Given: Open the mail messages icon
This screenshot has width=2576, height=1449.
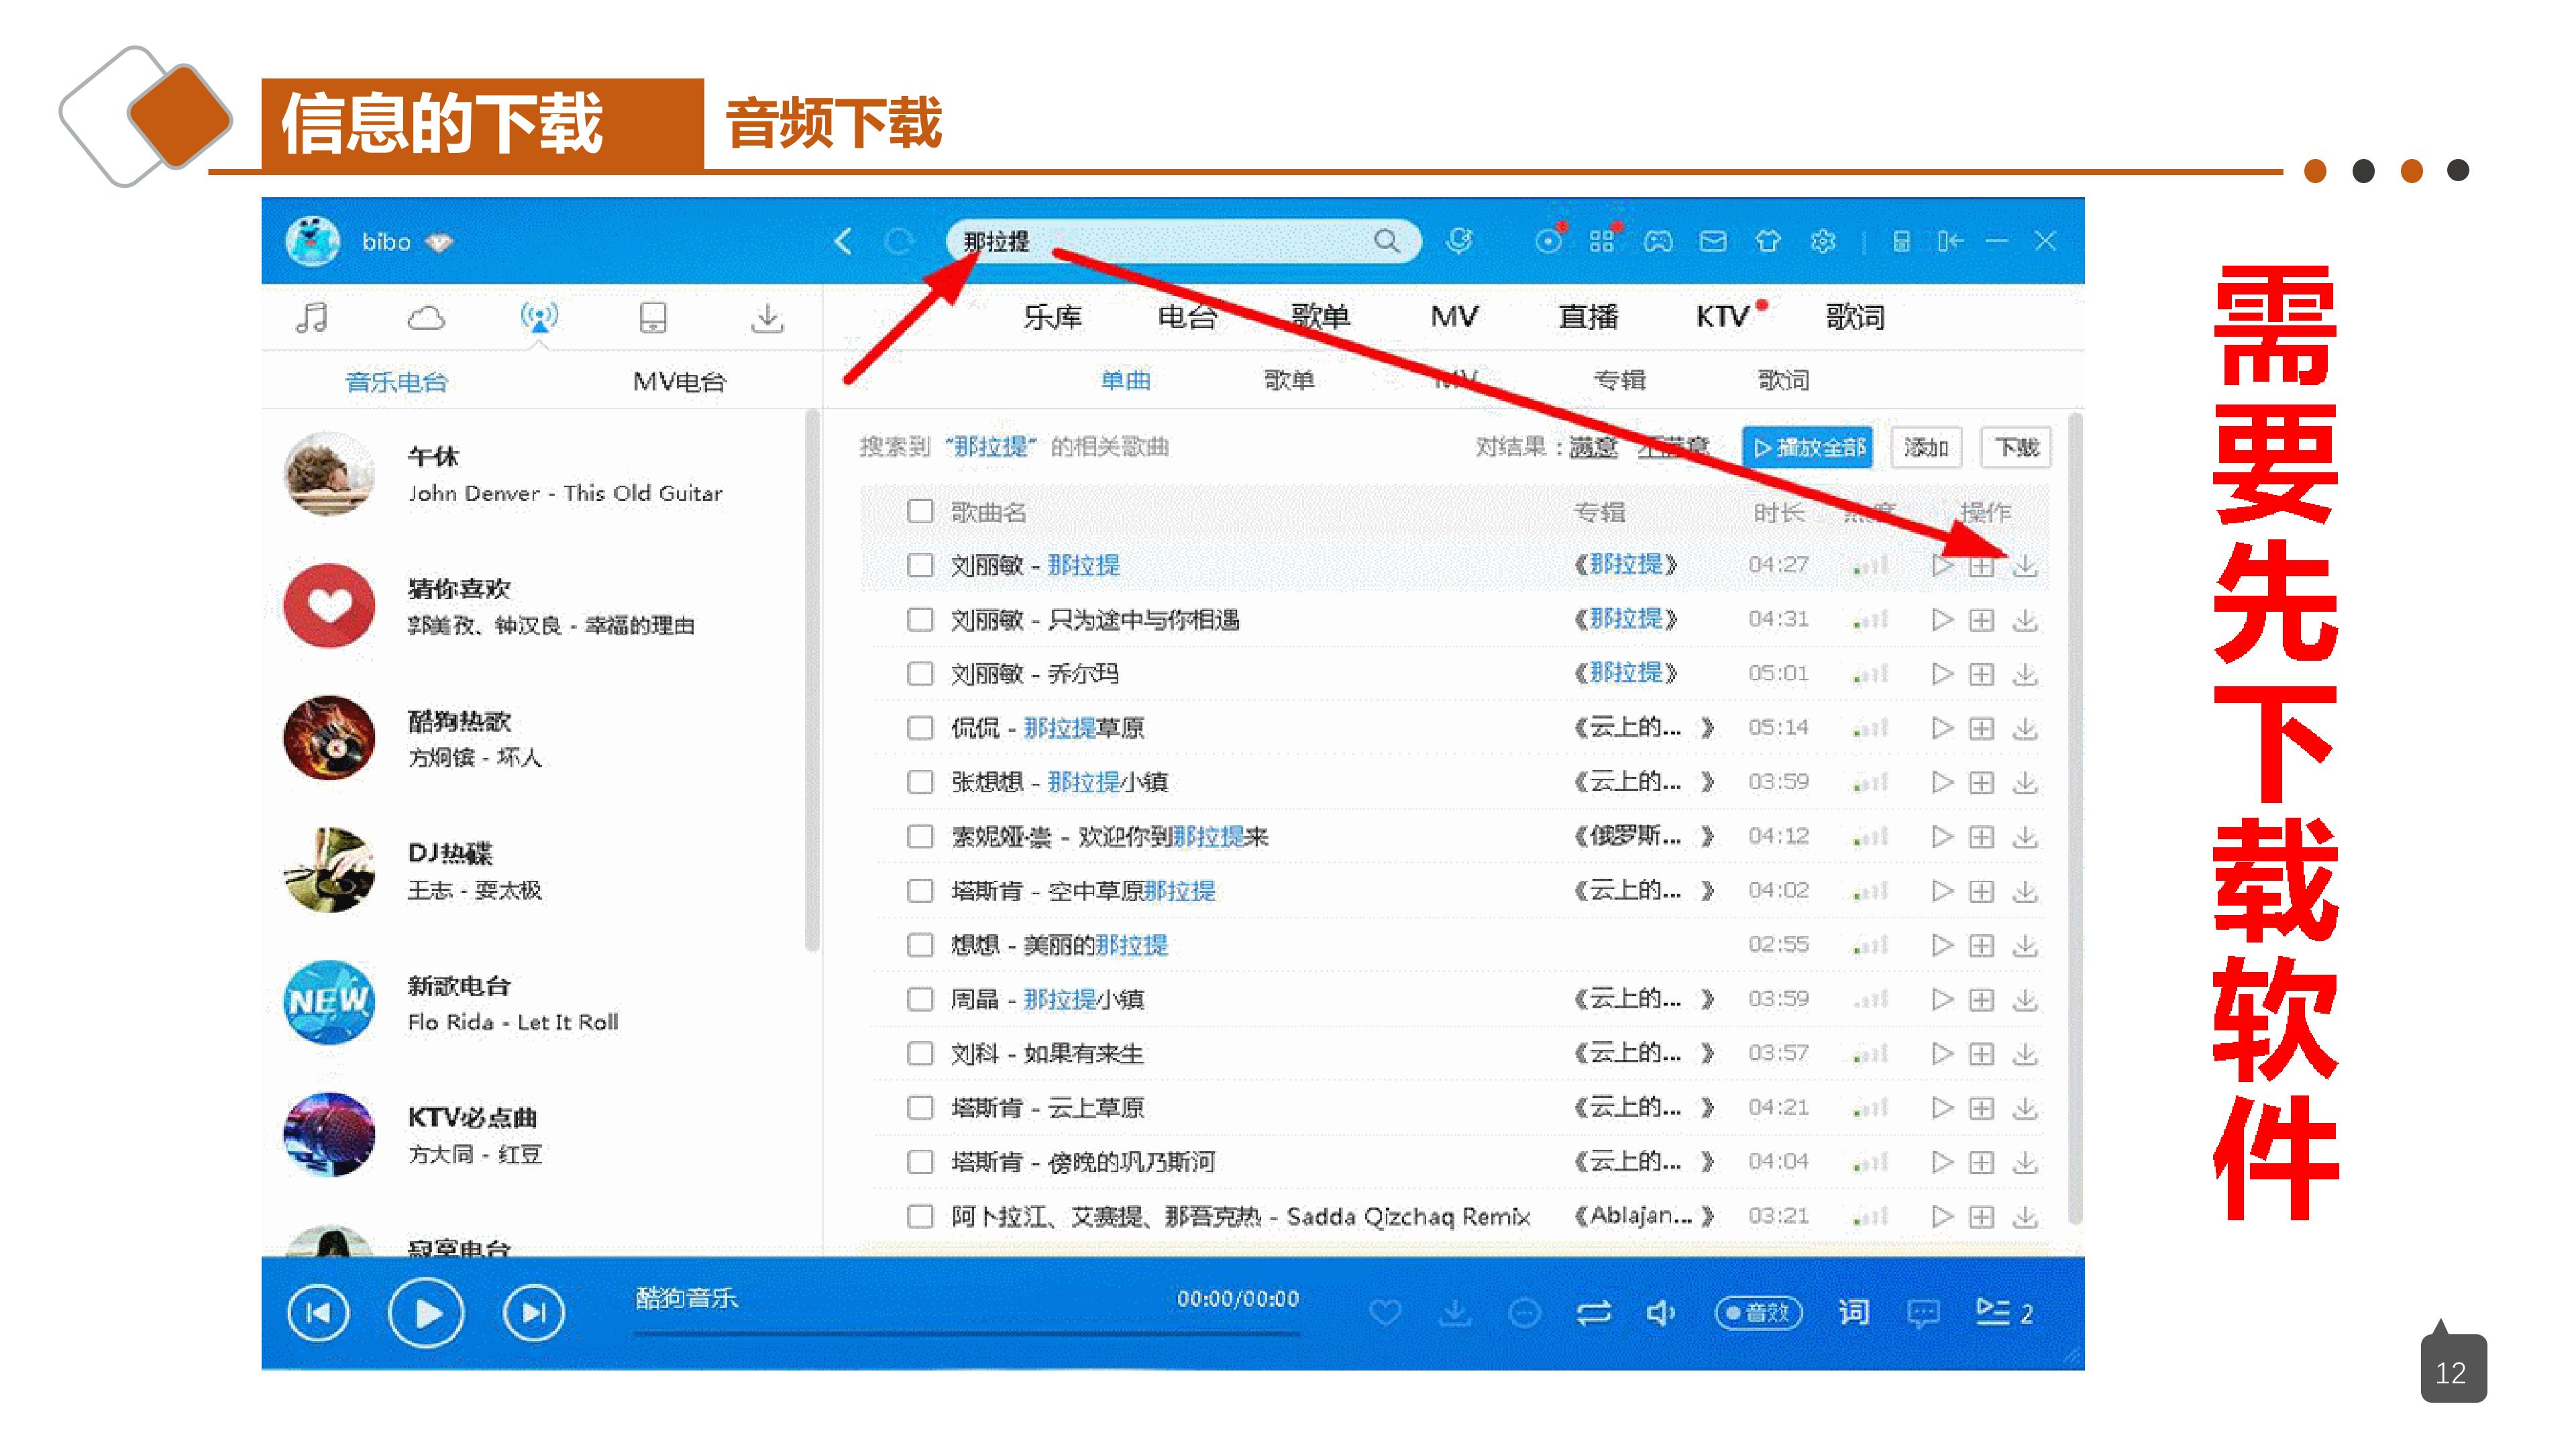Looking at the screenshot, I should click(1713, 242).
